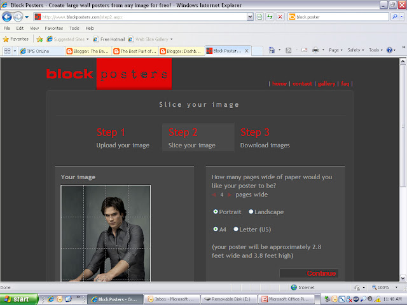Click the search magnifier icon

pyautogui.click(x=395, y=17)
